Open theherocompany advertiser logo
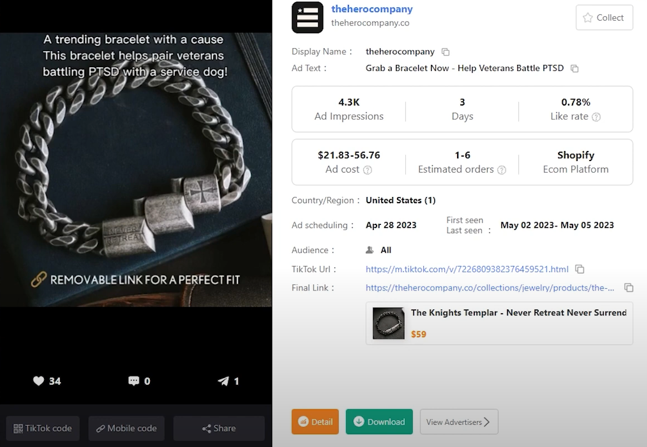 307,17
